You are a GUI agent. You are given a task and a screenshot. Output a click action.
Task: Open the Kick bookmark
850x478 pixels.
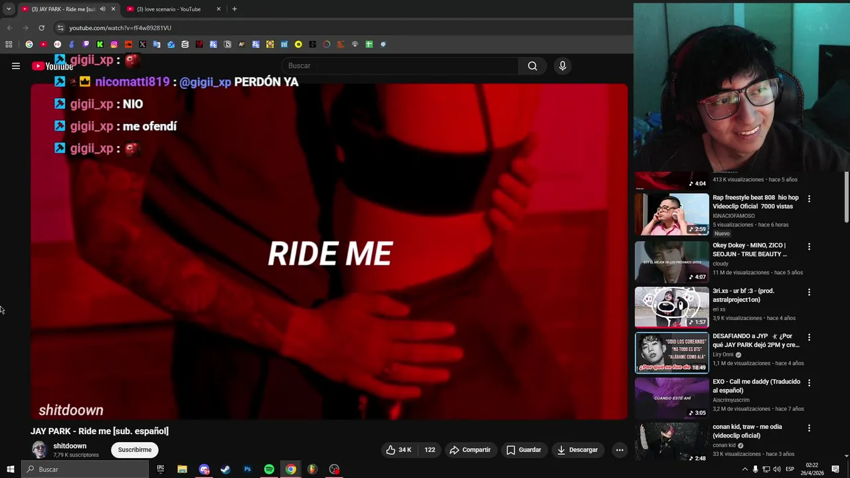point(100,44)
